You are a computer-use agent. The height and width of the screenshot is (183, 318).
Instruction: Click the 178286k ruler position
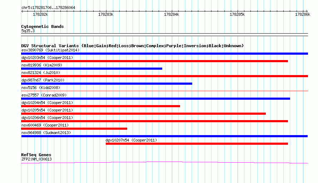pos(303,14)
